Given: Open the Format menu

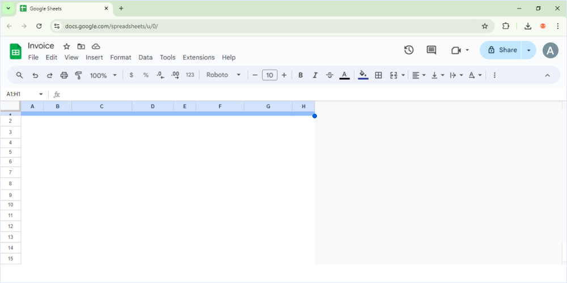Looking at the screenshot, I should pyautogui.click(x=120, y=58).
